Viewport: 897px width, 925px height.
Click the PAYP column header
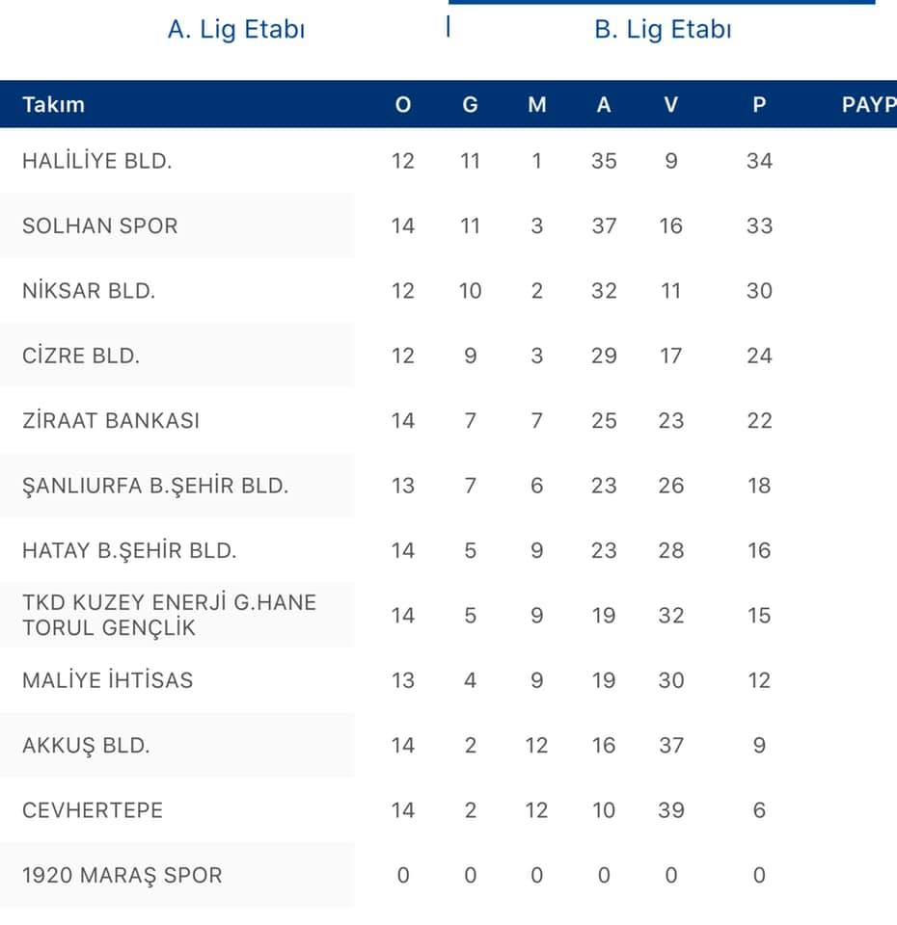coord(869,104)
